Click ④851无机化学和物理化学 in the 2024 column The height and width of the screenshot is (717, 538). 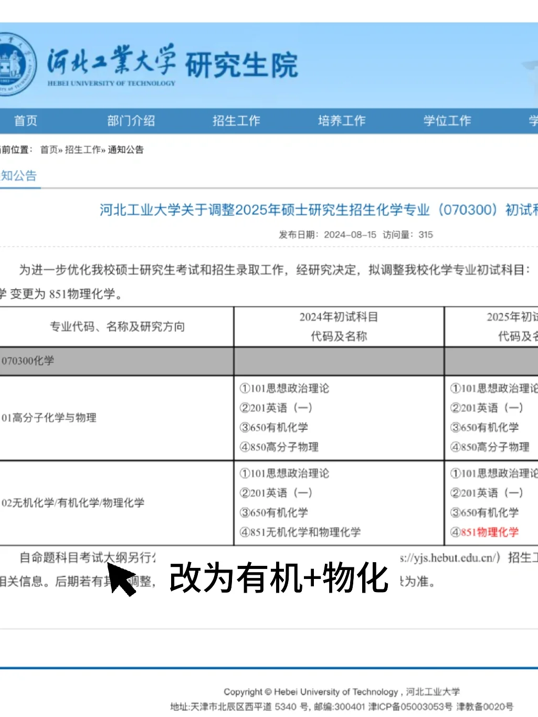tap(300, 532)
